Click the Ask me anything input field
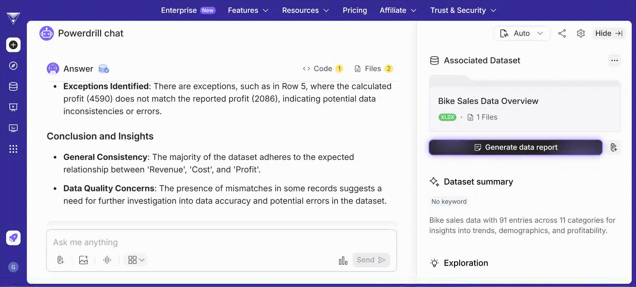Screen dimensions: 636x287 [x=221, y=242]
